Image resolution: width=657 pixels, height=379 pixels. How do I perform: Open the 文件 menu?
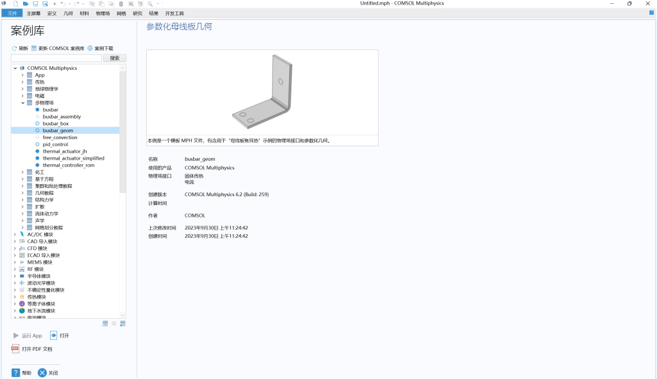[x=12, y=13]
